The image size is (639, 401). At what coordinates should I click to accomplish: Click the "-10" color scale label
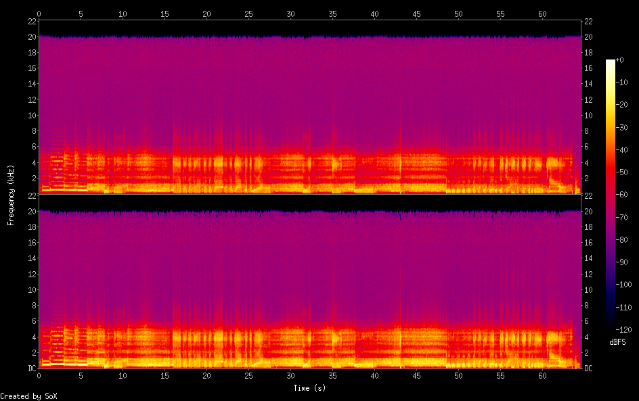click(622, 82)
